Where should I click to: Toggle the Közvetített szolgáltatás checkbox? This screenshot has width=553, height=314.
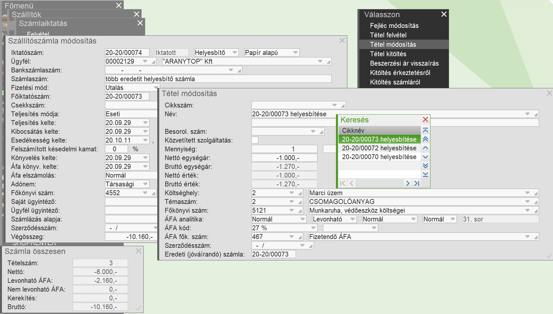255,140
